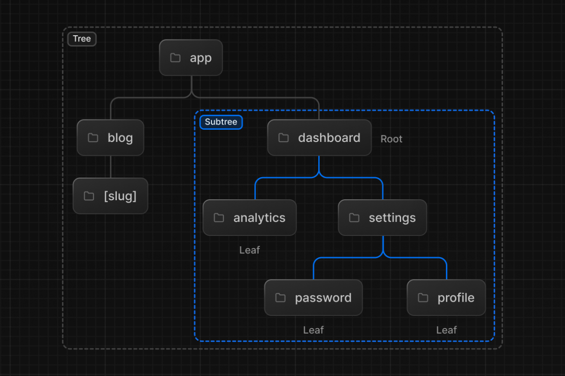Click the dashboard folder icon
The height and width of the screenshot is (376, 565).
pyautogui.click(x=283, y=138)
